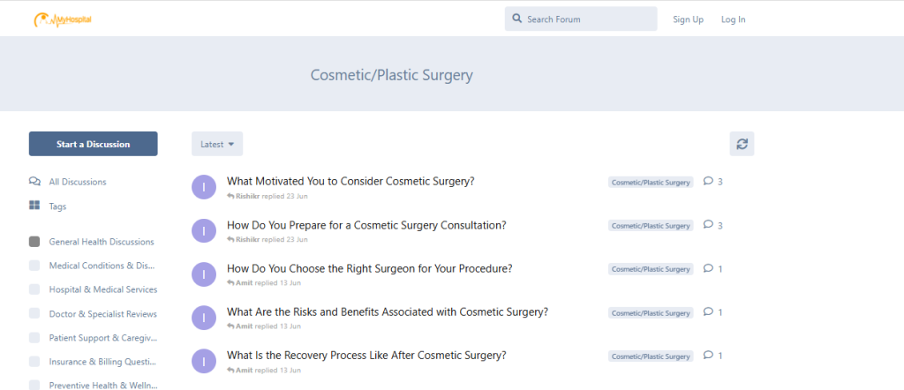
Task: Click the avatar beside What Motivated You discussion
Action: coord(204,188)
